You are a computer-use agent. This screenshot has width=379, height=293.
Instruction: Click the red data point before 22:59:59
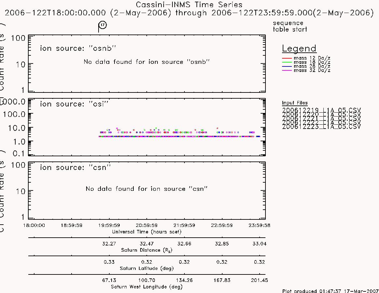(217, 128)
